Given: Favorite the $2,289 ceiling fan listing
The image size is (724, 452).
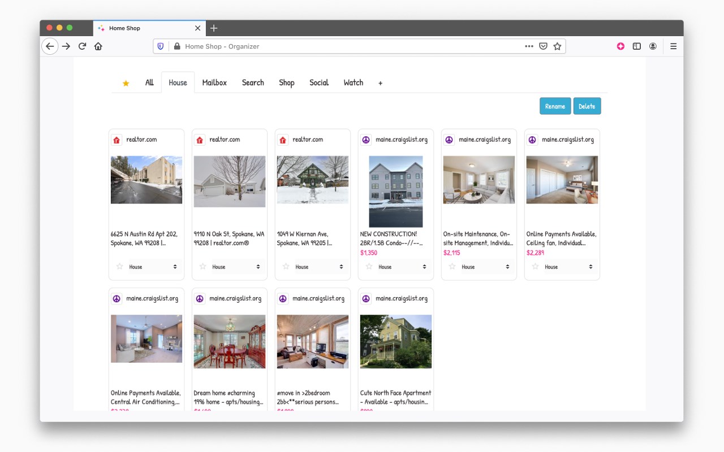Looking at the screenshot, I should [x=535, y=266].
